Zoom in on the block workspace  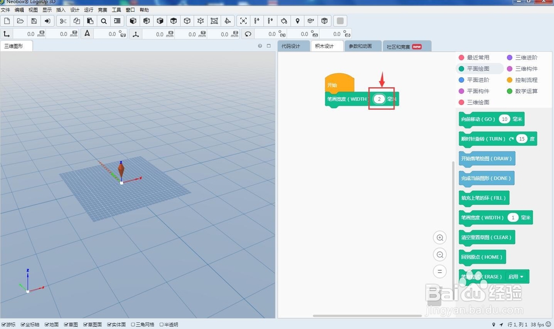click(440, 237)
